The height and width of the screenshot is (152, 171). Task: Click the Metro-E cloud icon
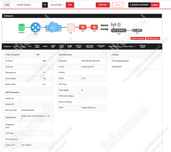pyautogui.click(x=53, y=27)
